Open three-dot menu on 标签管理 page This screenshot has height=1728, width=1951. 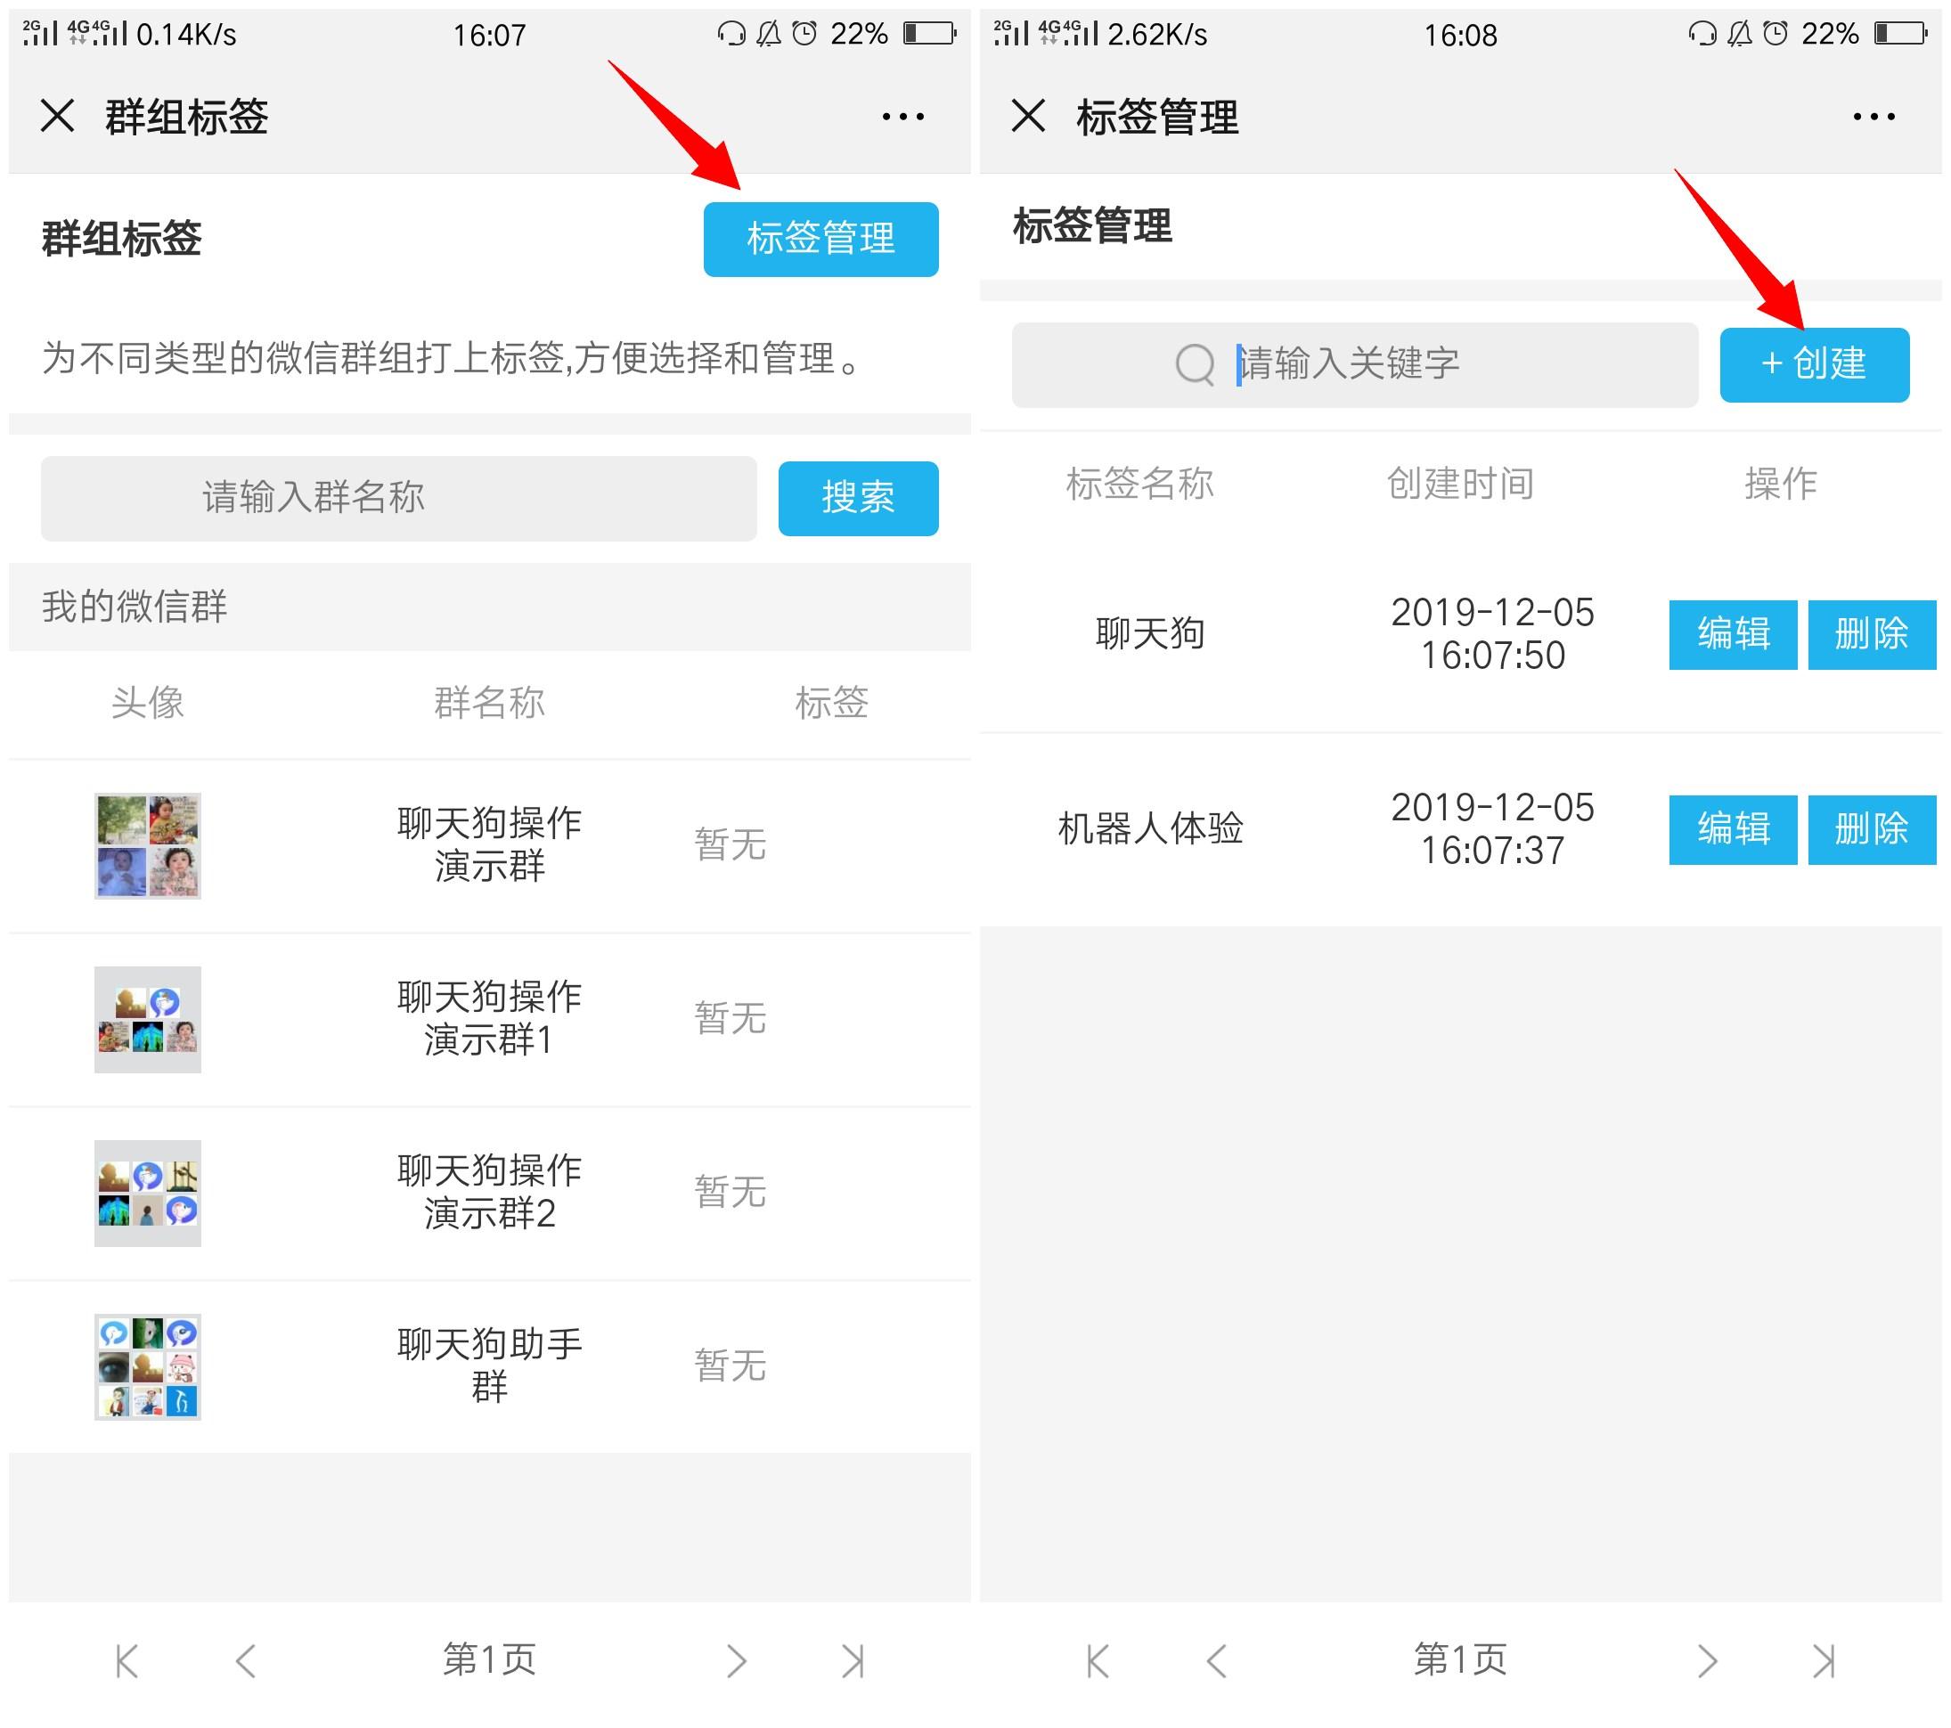pyautogui.click(x=1873, y=117)
